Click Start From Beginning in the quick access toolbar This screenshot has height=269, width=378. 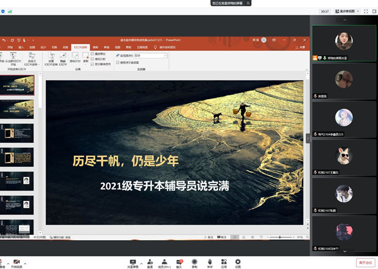pyautogui.click(x=18, y=40)
